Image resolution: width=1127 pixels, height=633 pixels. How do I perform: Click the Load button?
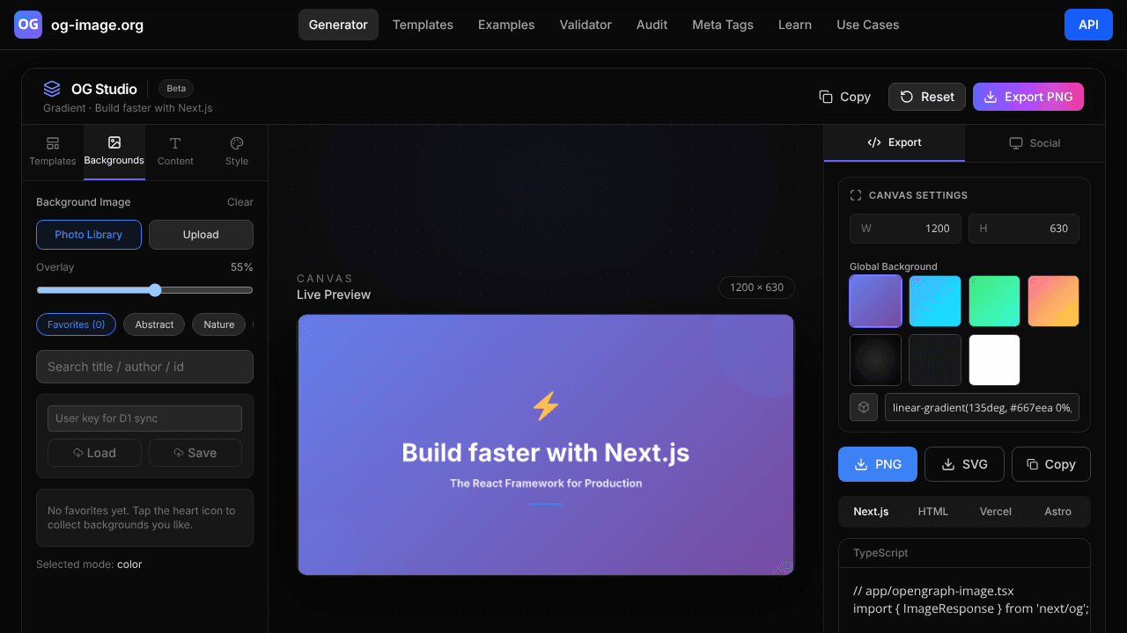coord(94,453)
